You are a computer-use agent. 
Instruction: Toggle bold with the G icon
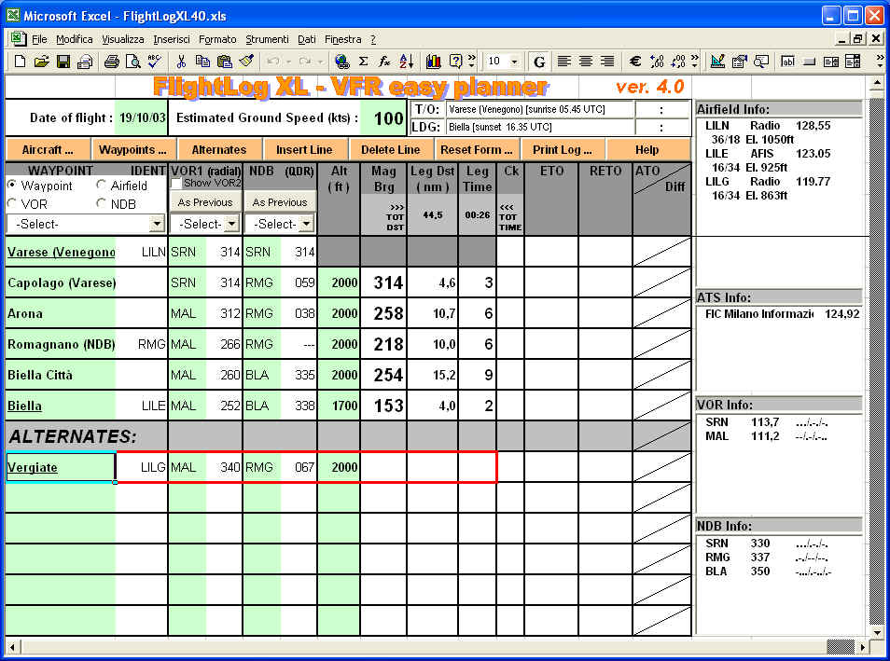click(x=539, y=62)
